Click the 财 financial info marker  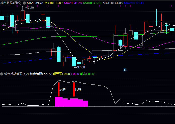click(x=125, y=70)
